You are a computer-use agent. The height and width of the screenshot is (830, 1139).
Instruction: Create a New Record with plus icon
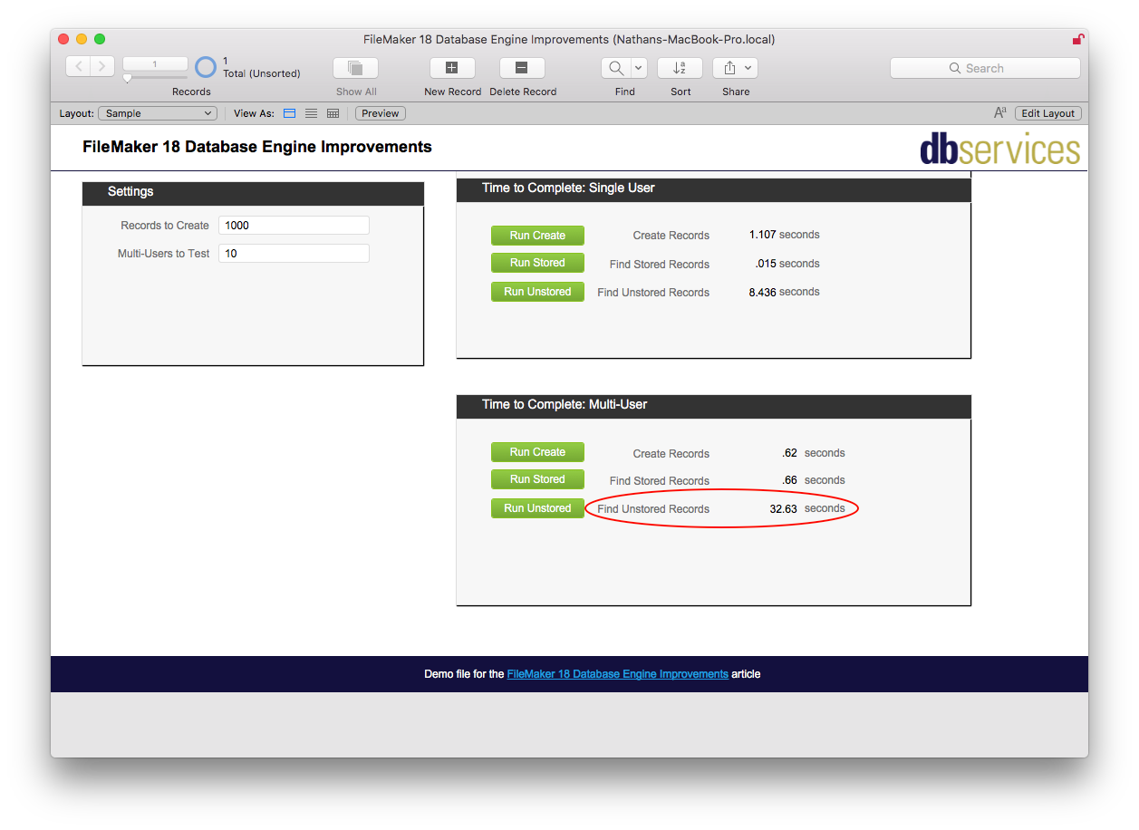coord(452,68)
